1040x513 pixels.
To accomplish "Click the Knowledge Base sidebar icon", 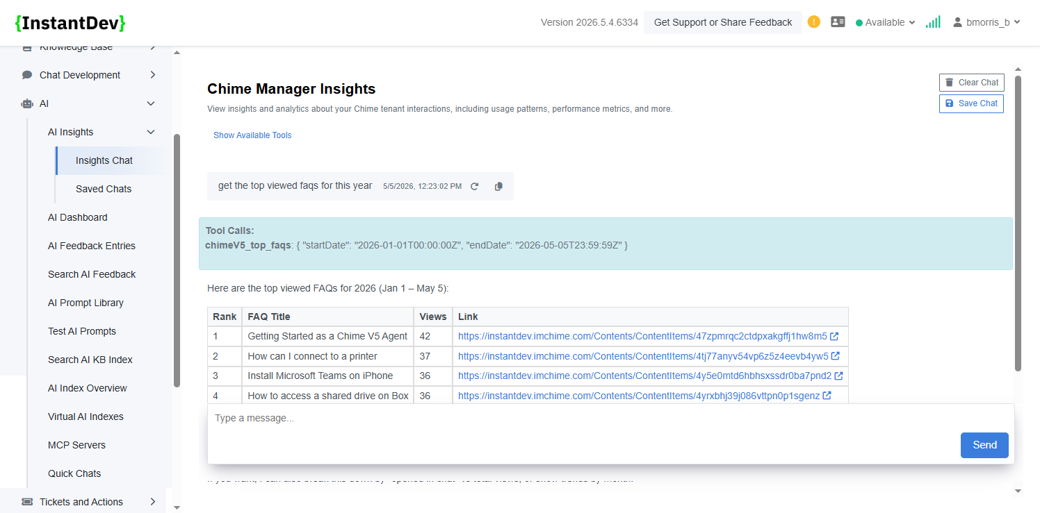I will [27, 48].
